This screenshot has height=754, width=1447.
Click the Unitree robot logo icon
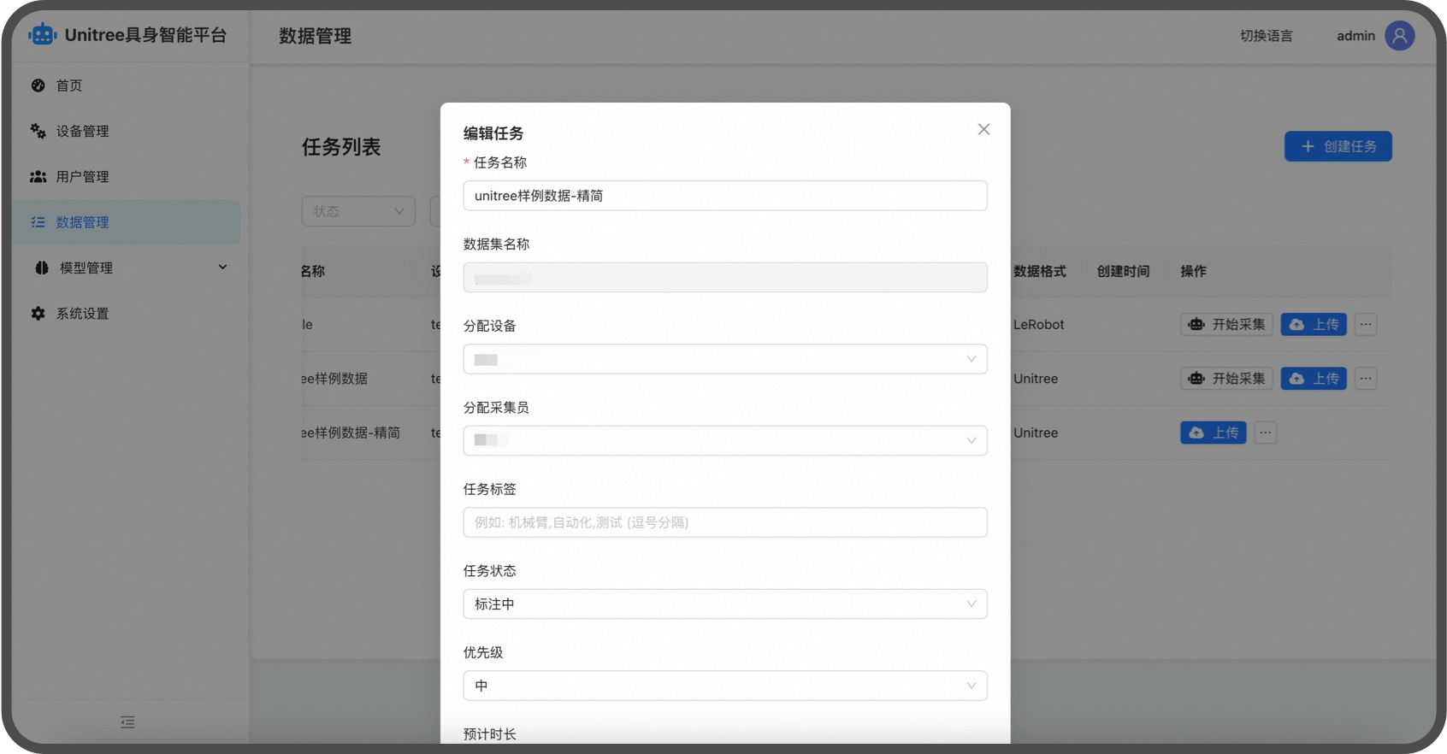[42, 35]
